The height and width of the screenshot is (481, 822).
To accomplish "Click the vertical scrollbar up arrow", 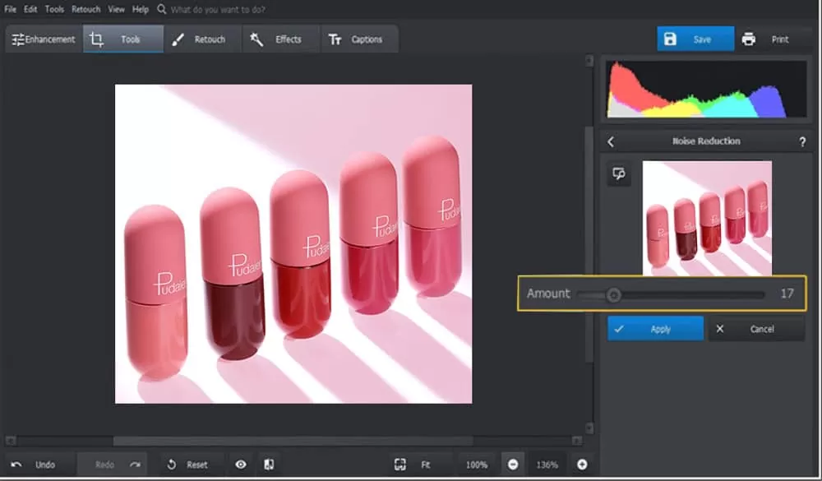I will click(x=589, y=61).
